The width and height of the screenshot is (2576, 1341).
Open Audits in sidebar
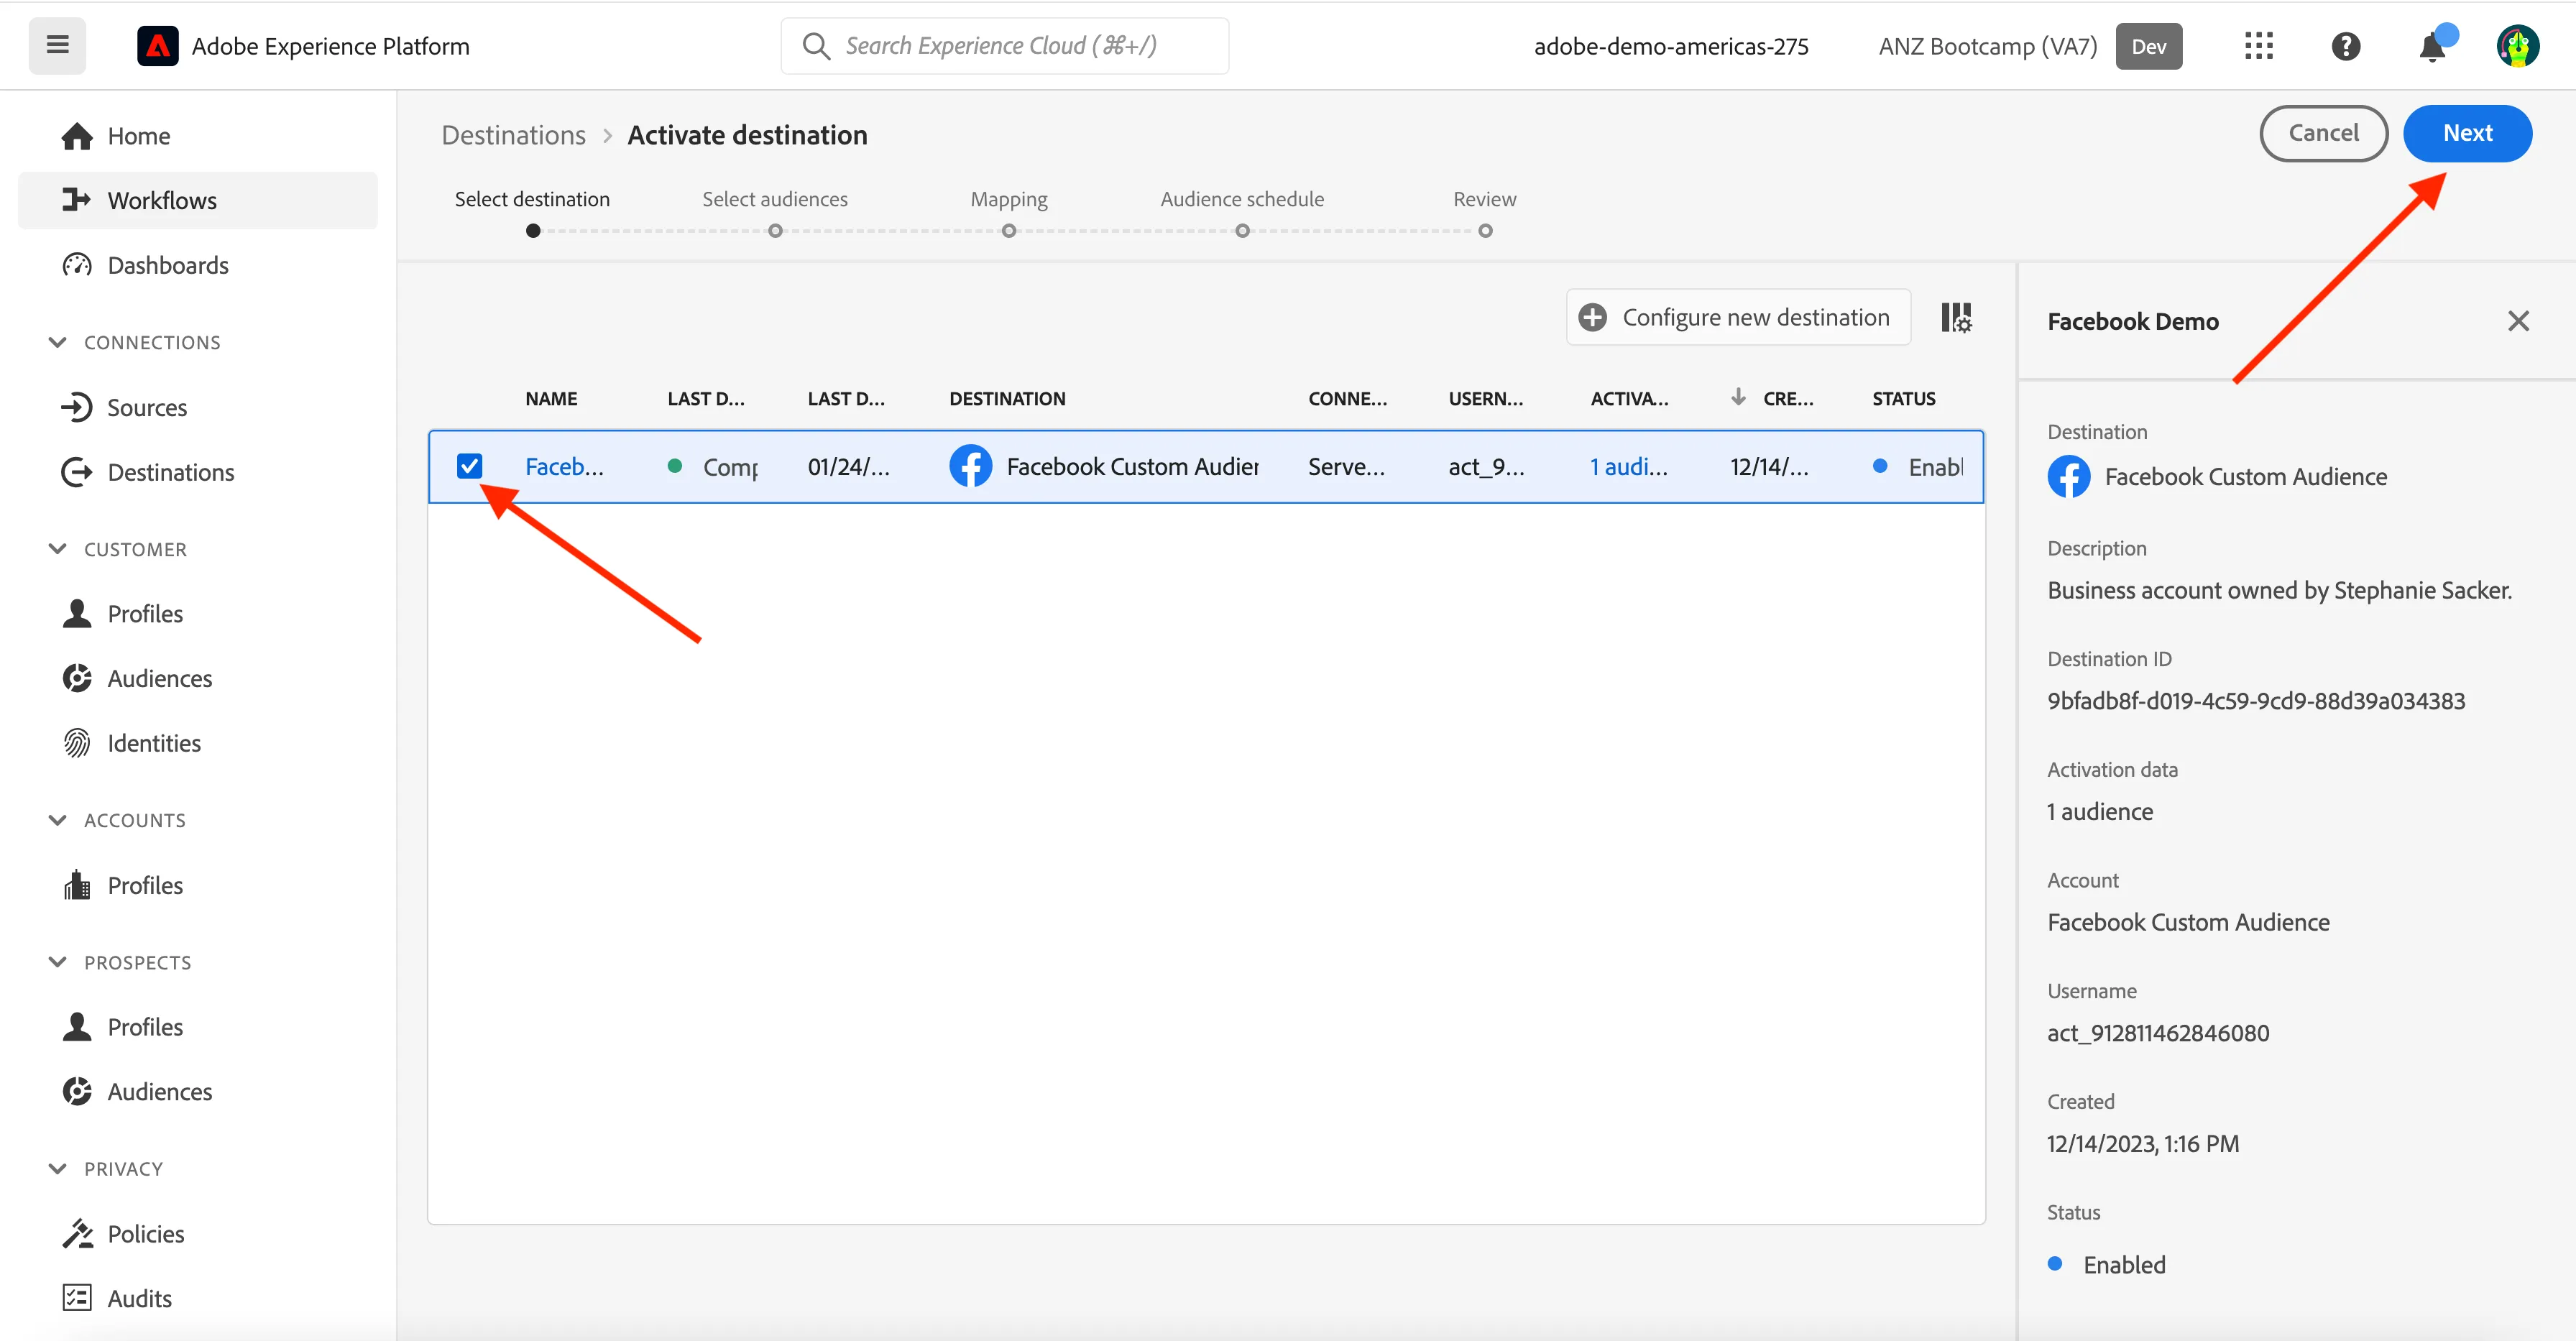click(x=198, y=1298)
